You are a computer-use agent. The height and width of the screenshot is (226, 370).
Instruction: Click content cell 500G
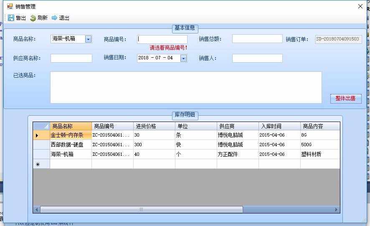pos(320,145)
